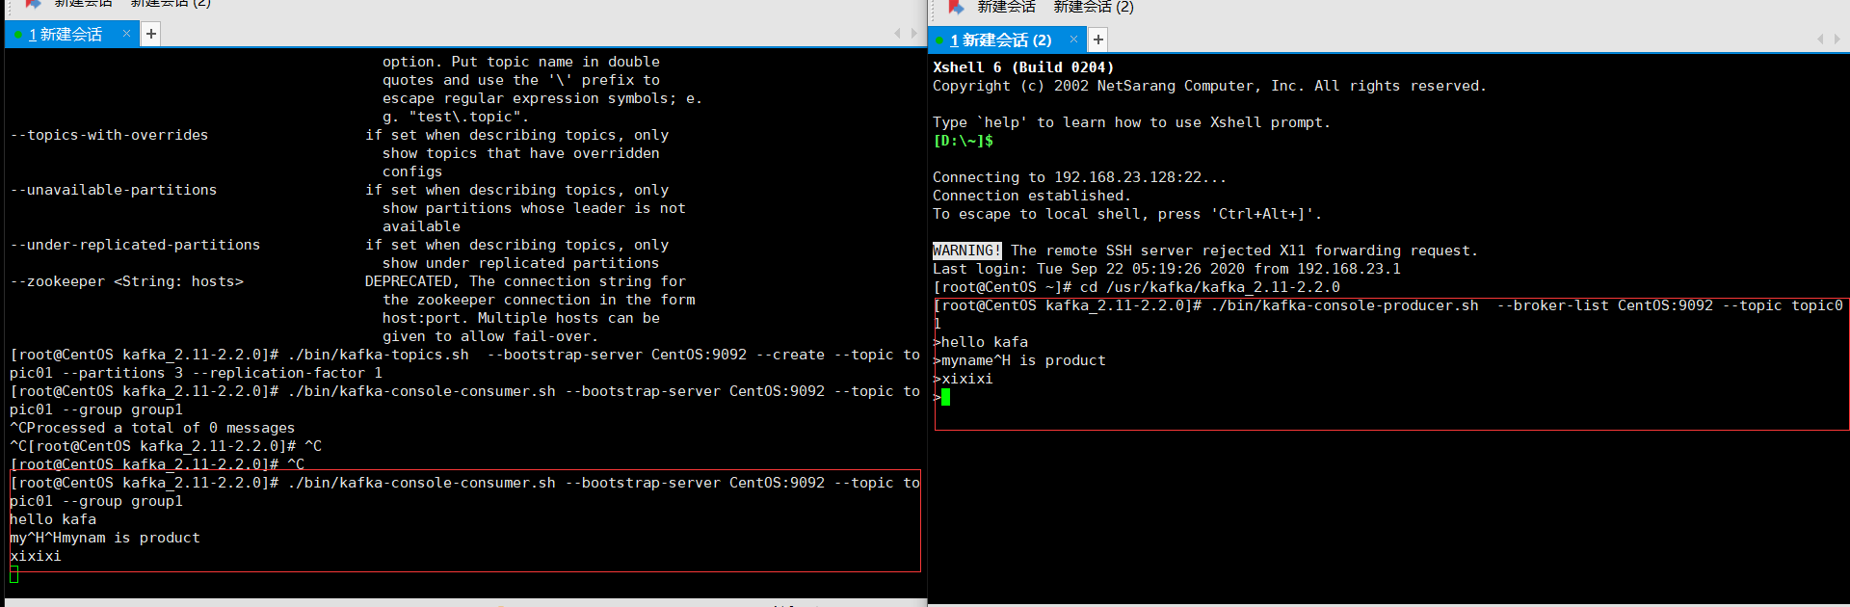1850x607 pixels.
Task: Click 'Connecting to 192.168.23.128:22...' line
Action: coord(1079,177)
